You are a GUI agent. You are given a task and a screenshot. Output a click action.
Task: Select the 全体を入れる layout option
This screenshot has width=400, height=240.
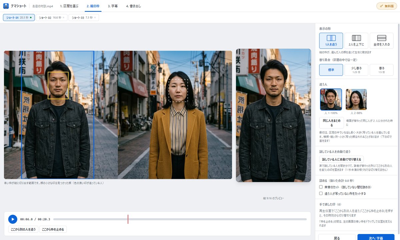pyautogui.click(x=382, y=41)
